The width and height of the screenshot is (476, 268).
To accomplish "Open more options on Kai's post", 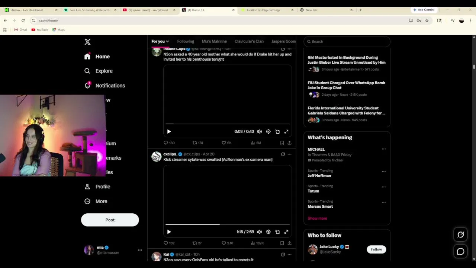I will click(290, 255).
